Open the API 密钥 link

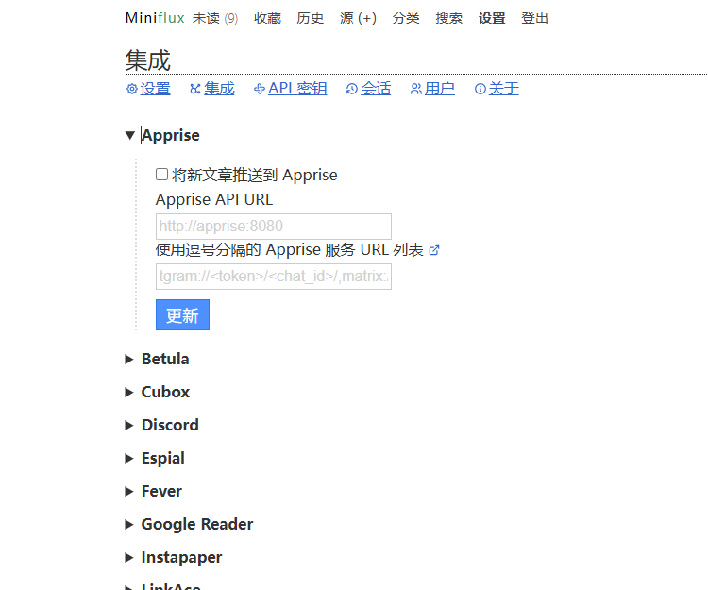297,89
